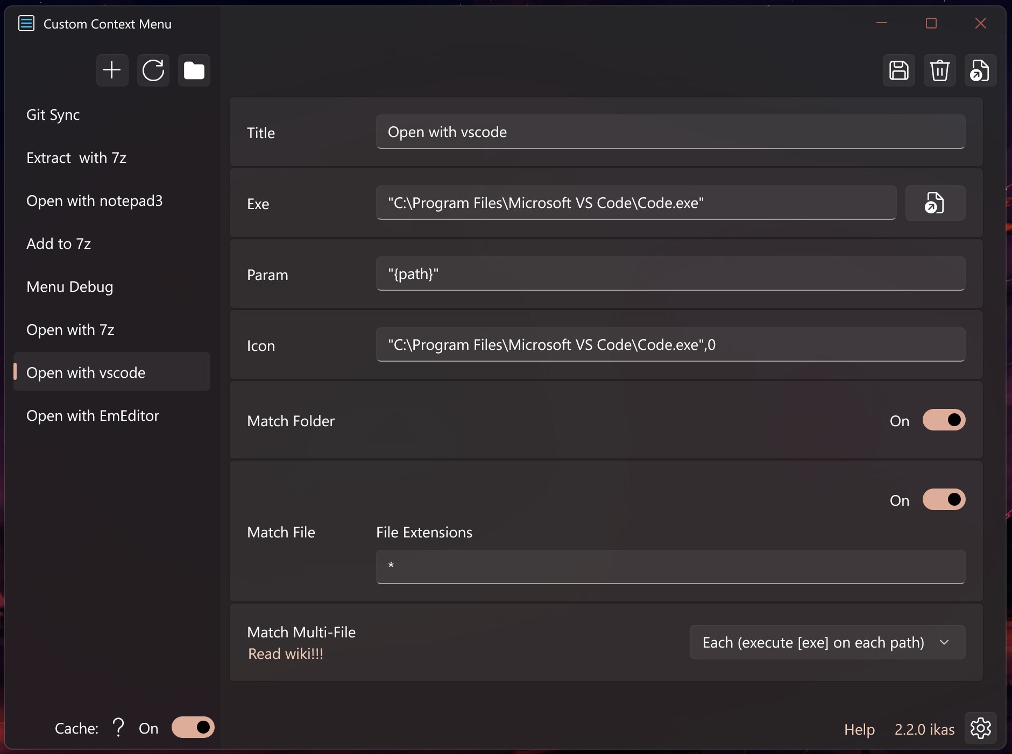Expand the Match Multi-File dropdown
The image size is (1012, 754).
pyautogui.click(x=827, y=642)
